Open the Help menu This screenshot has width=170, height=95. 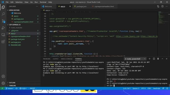click(x=50, y=2)
